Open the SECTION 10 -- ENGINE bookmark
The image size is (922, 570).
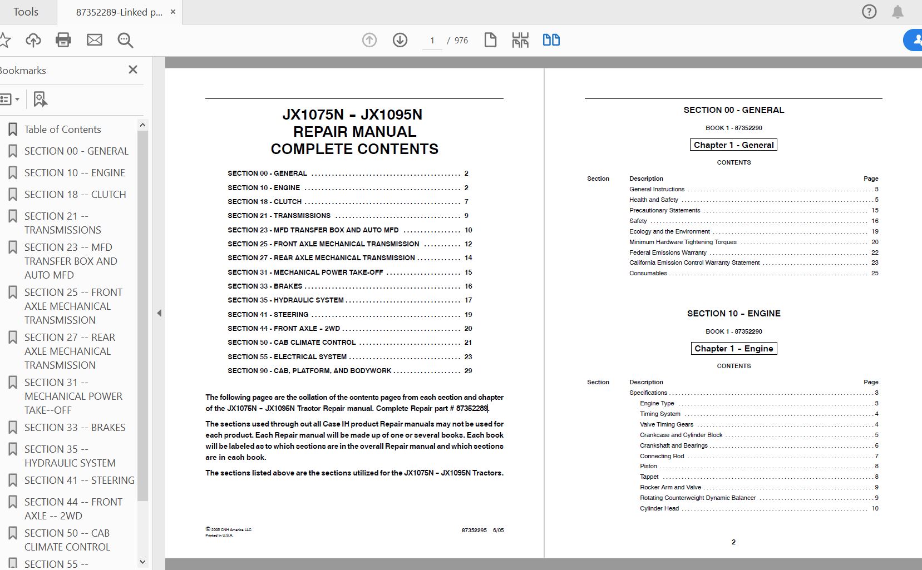tap(75, 173)
